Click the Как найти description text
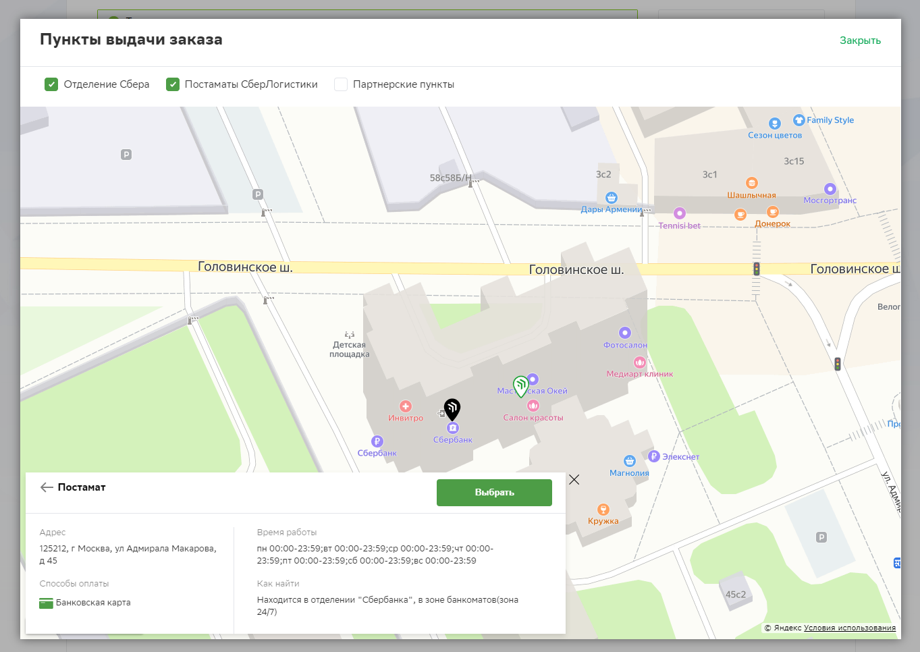This screenshot has width=920, height=652. point(387,606)
